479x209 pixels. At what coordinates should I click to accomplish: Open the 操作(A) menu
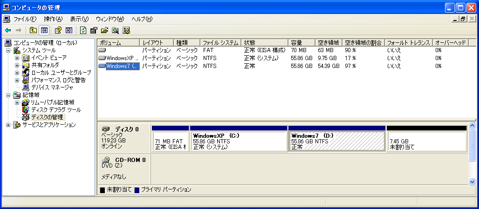click(53, 19)
